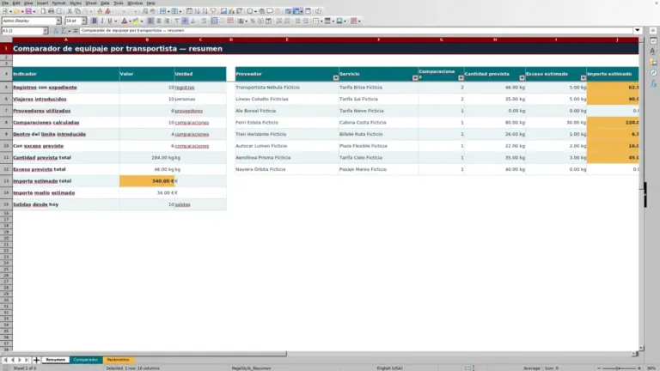Click the zoom slider in status bar
The height and width of the screenshot is (371, 660).
pyautogui.click(x=619, y=368)
